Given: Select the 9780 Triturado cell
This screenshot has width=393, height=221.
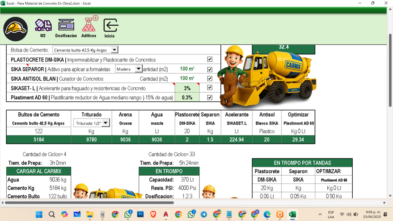Looking at the screenshot, I should click(x=92, y=140).
